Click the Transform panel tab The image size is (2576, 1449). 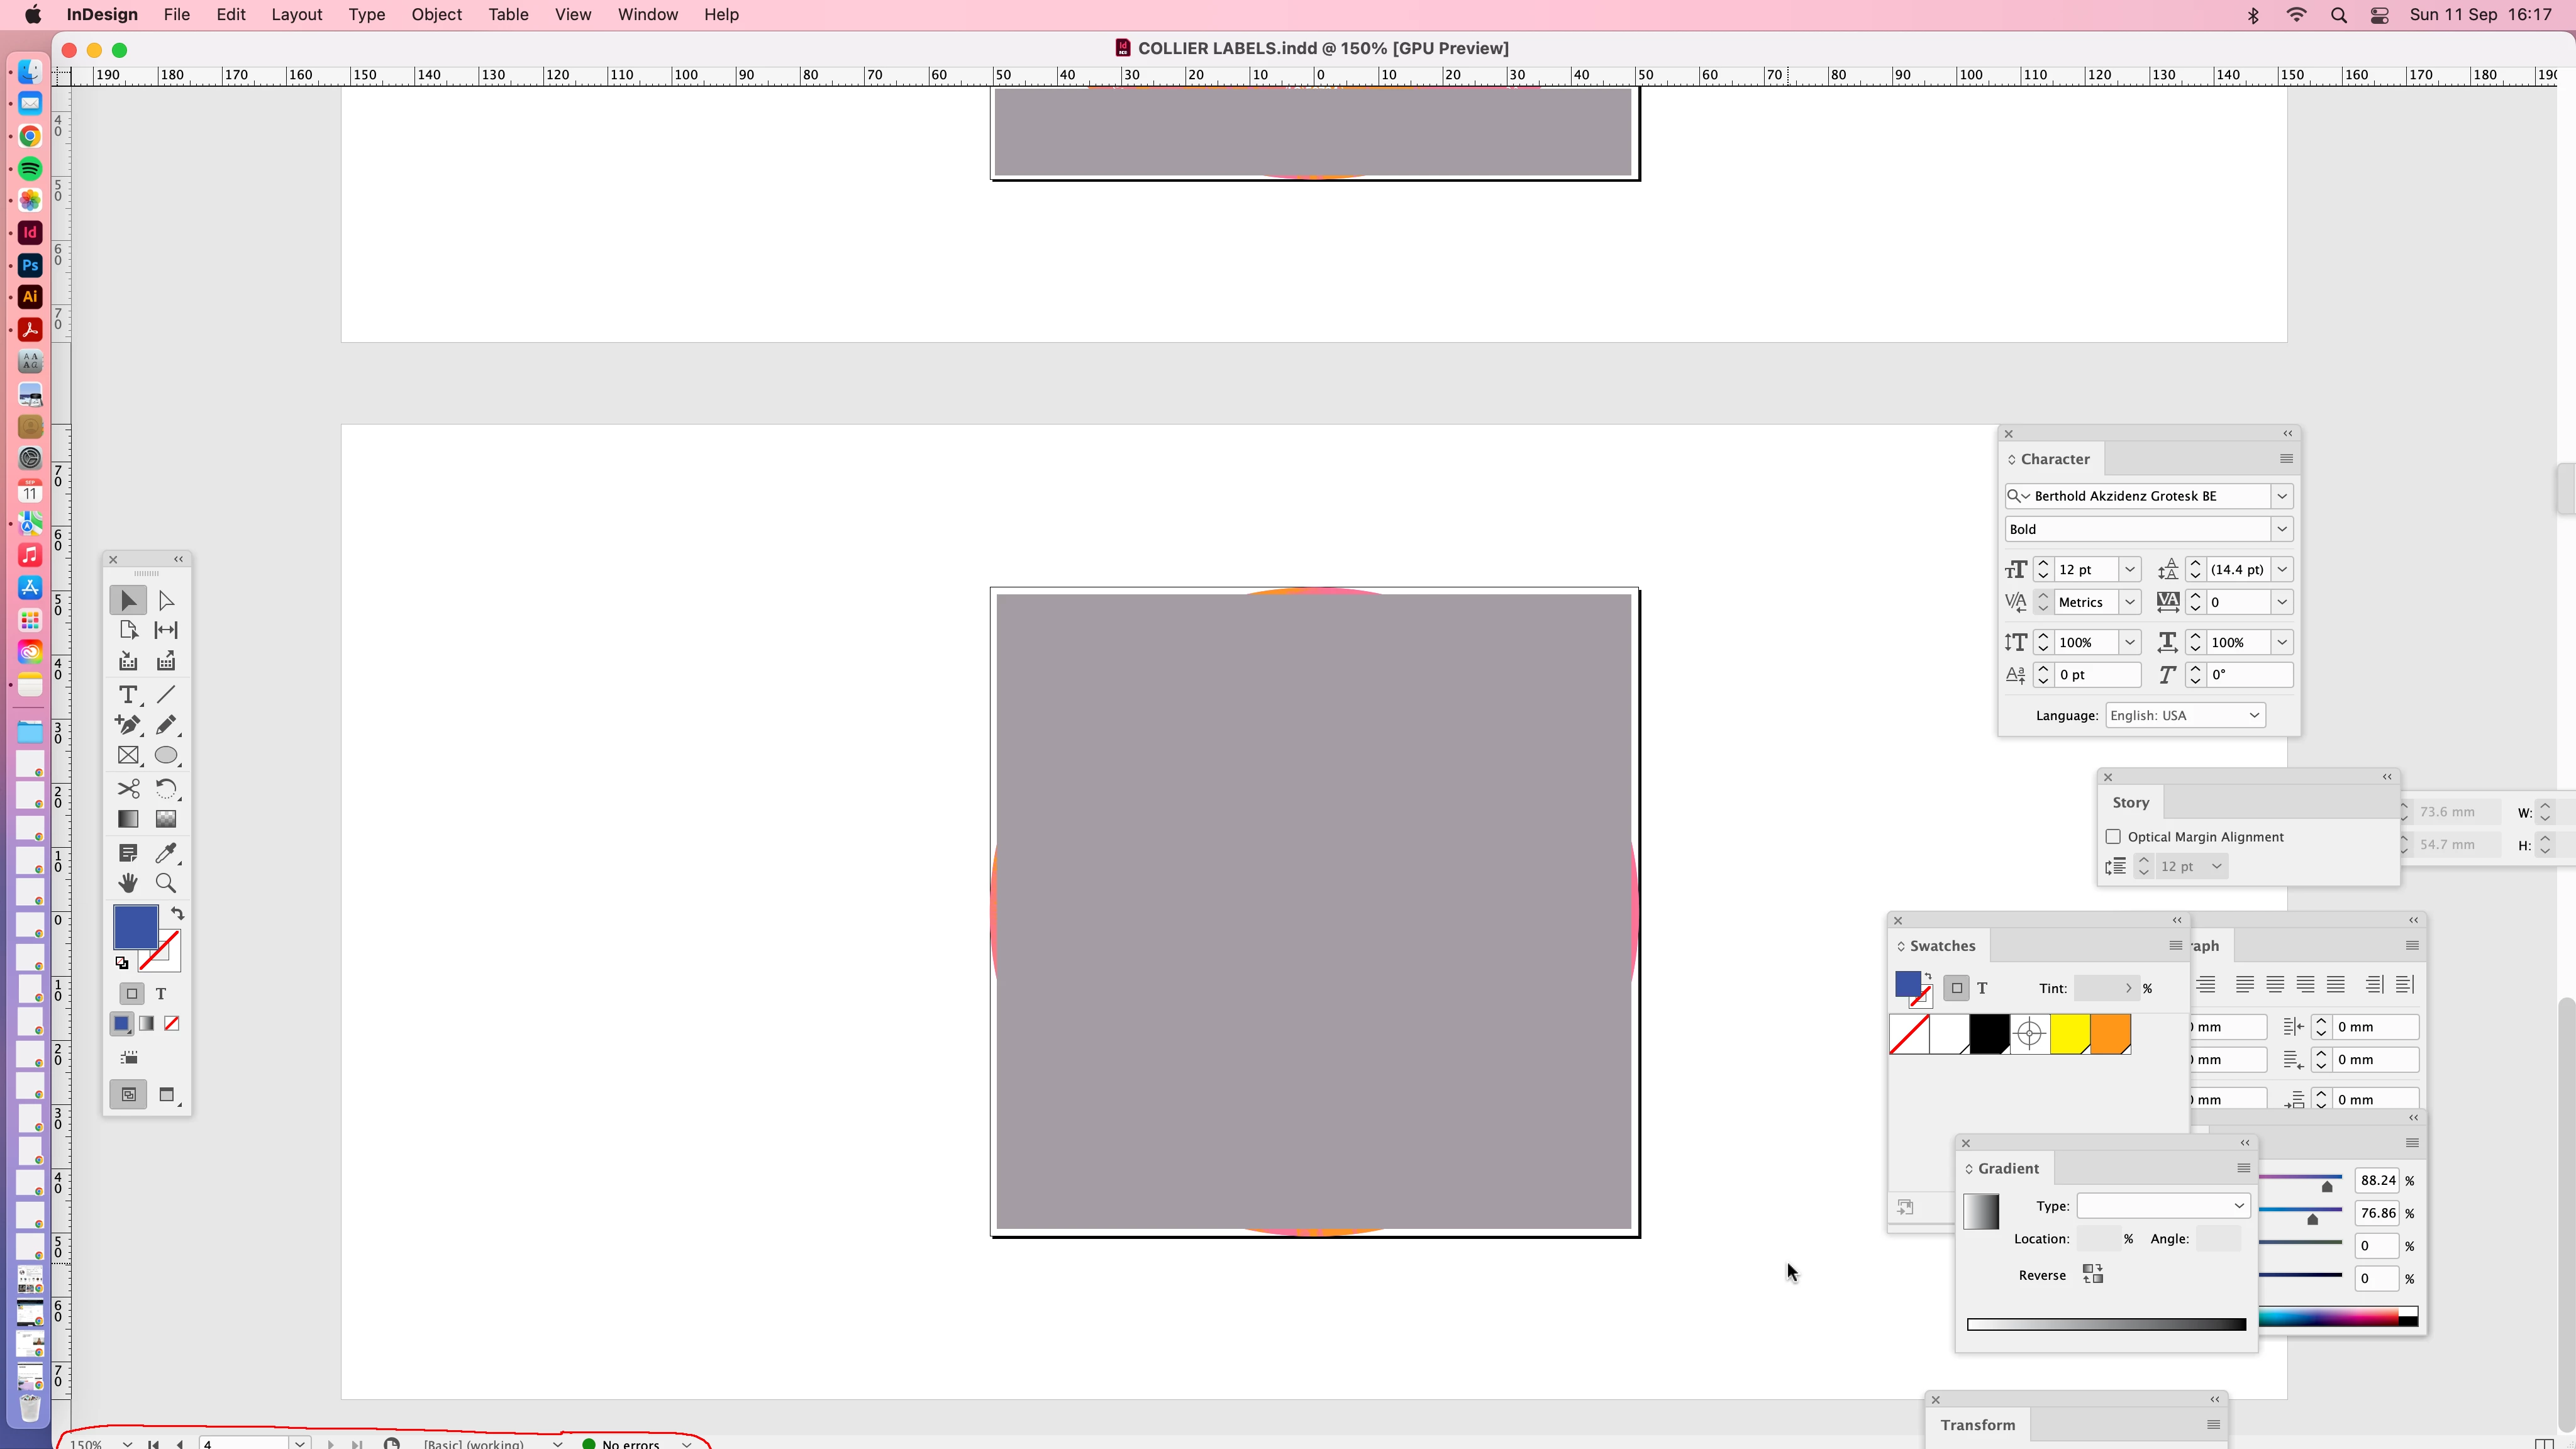tap(1977, 1425)
